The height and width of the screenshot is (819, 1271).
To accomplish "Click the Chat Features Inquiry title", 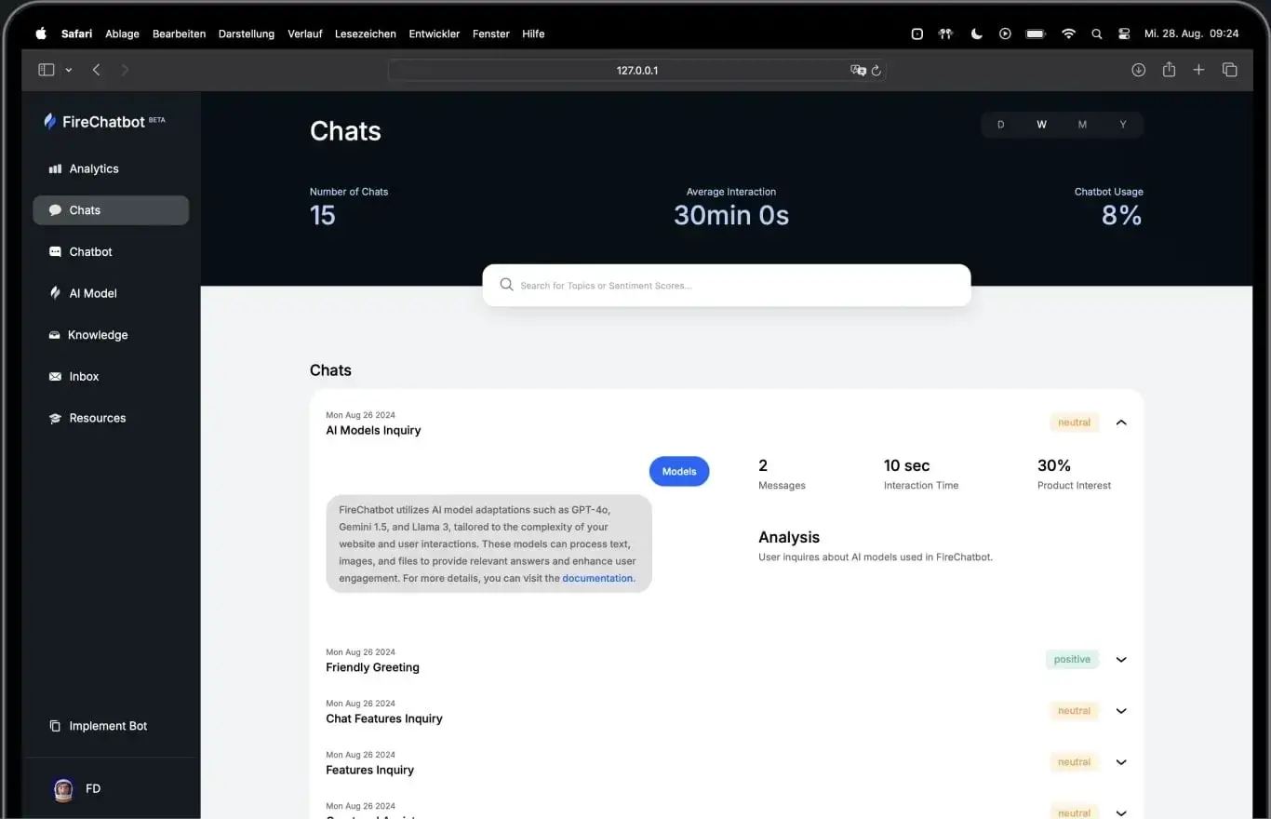I will [384, 718].
